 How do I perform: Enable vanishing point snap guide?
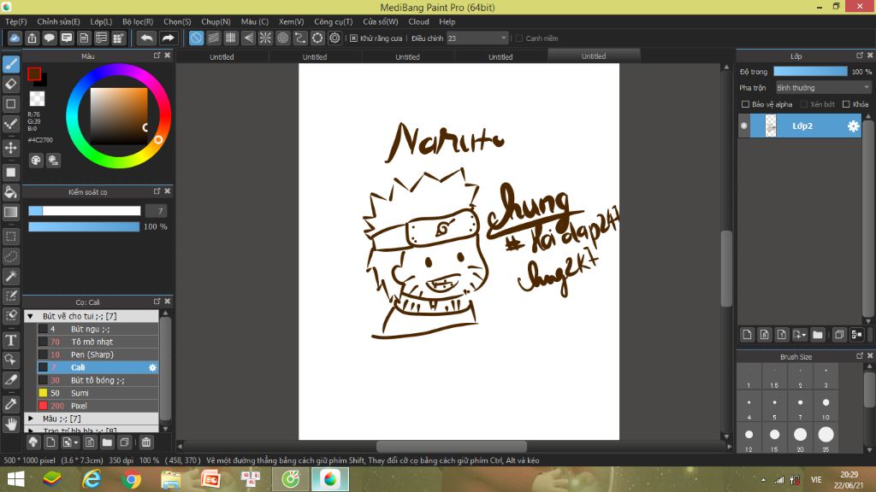(x=248, y=38)
